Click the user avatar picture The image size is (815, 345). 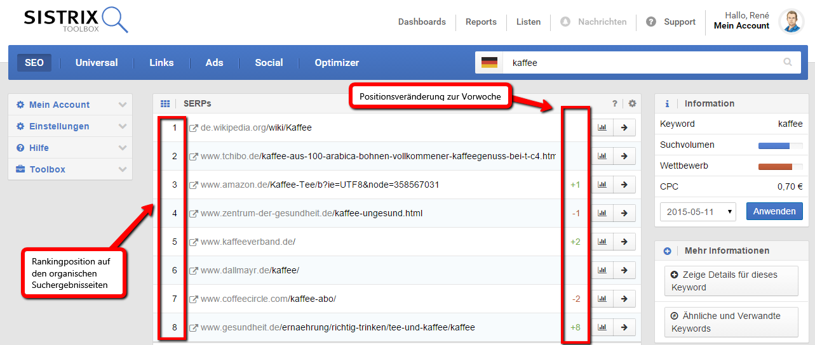point(791,22)
